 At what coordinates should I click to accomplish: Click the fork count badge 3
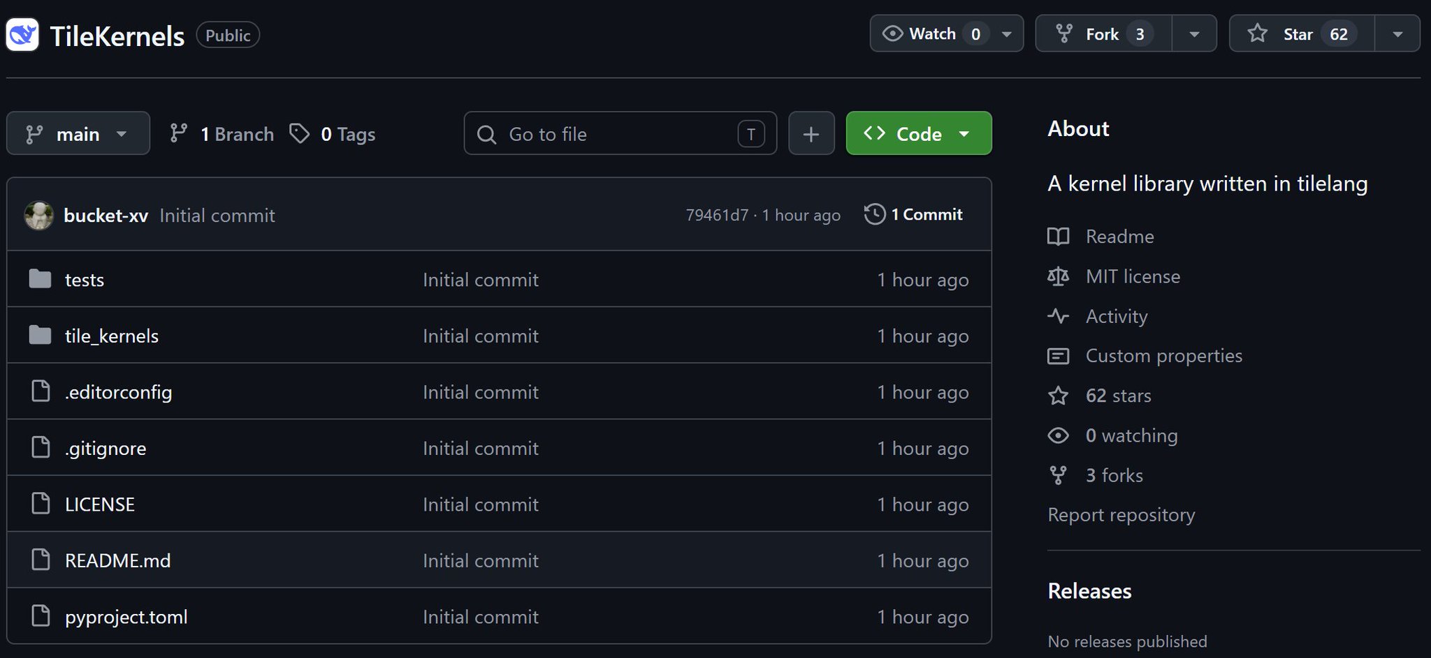(x=1140, y=33)
